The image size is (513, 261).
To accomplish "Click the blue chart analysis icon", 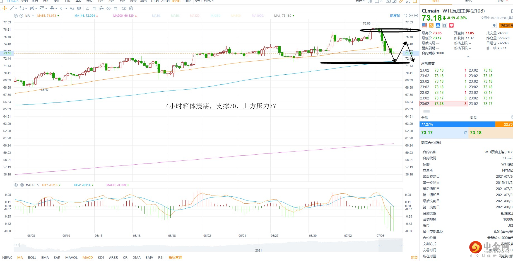I will (438, 25).
